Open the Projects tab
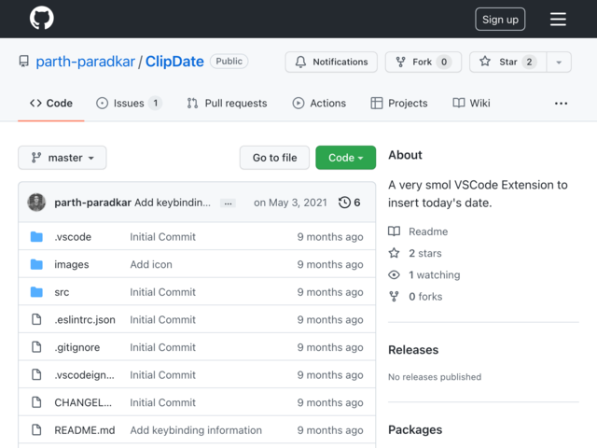This screenshot has height=448, width=597. pos(399,104)
